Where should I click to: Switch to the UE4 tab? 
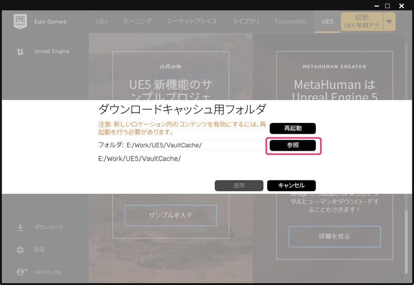102,21
